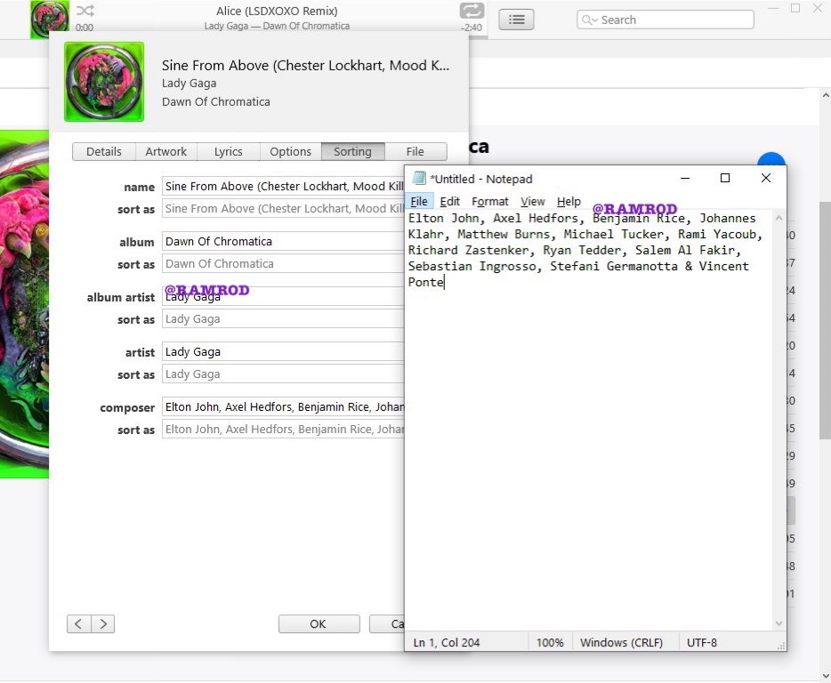Focus the iTunes Search field
Viewport: 831px width, 683px height.
click(x=666, y=20)
